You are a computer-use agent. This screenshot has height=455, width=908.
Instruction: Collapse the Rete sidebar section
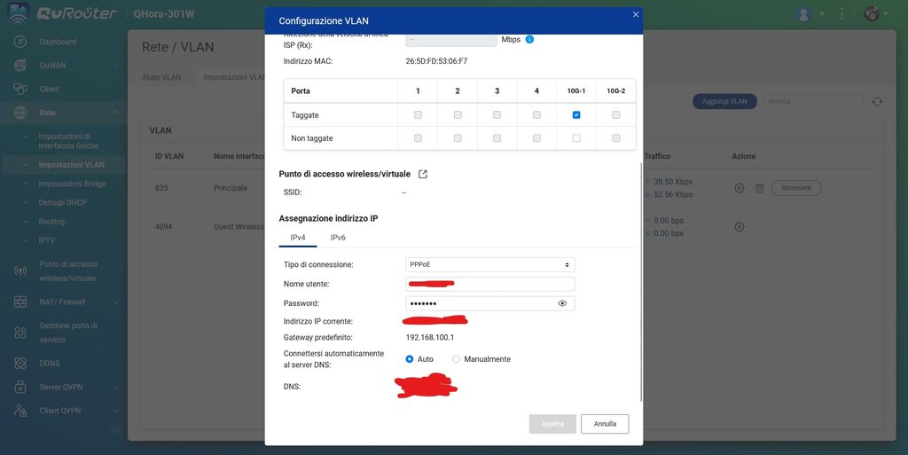tap(116, 113)
